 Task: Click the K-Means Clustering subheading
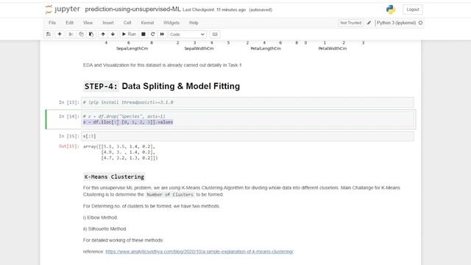[x=114, y=177]
